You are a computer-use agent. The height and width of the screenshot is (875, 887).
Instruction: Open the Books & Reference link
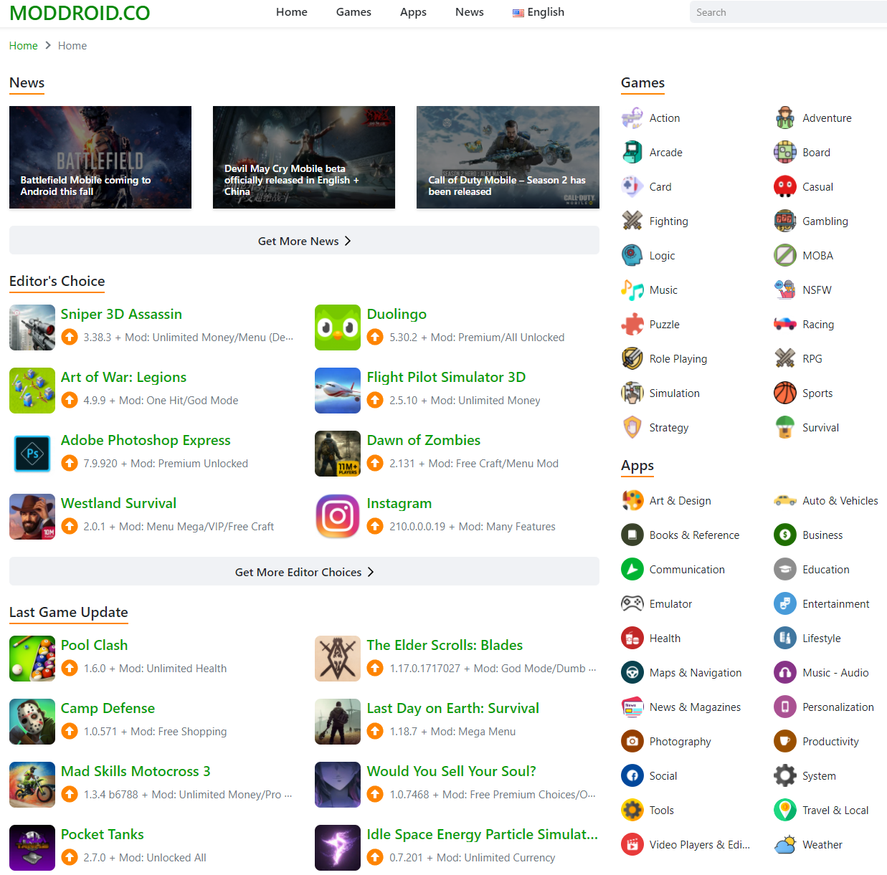pyautogui.click(x=695, y=535)
